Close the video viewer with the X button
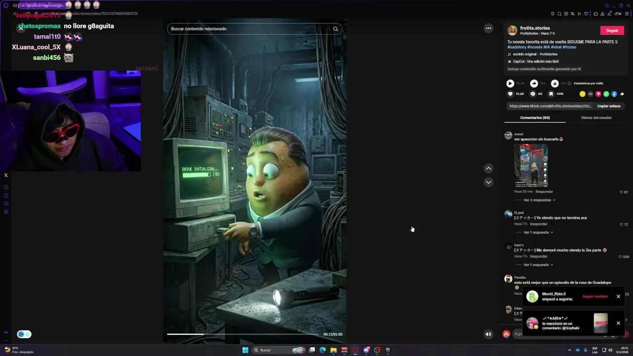This screenshot has width=633, height=356. click(21, 28)
